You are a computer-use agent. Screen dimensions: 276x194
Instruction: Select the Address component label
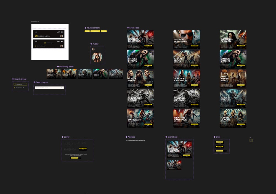[x=131, y=137]
